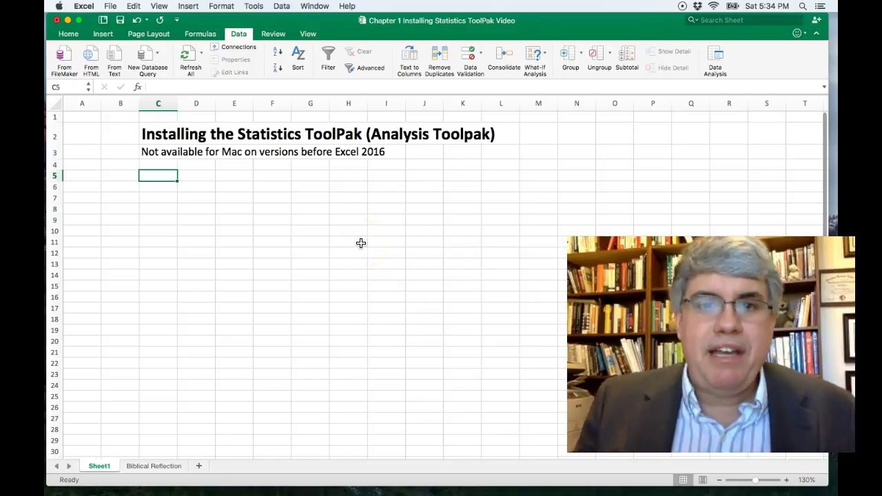Expand the Refresh All dropdown arrow
This screenshot has height=496, width=882.
click(x=201, y=52)
